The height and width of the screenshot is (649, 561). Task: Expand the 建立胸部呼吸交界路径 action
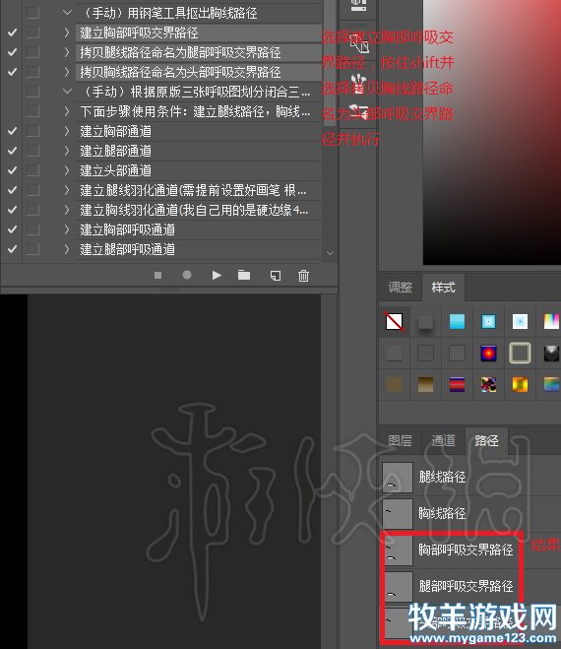pos(67,32)
